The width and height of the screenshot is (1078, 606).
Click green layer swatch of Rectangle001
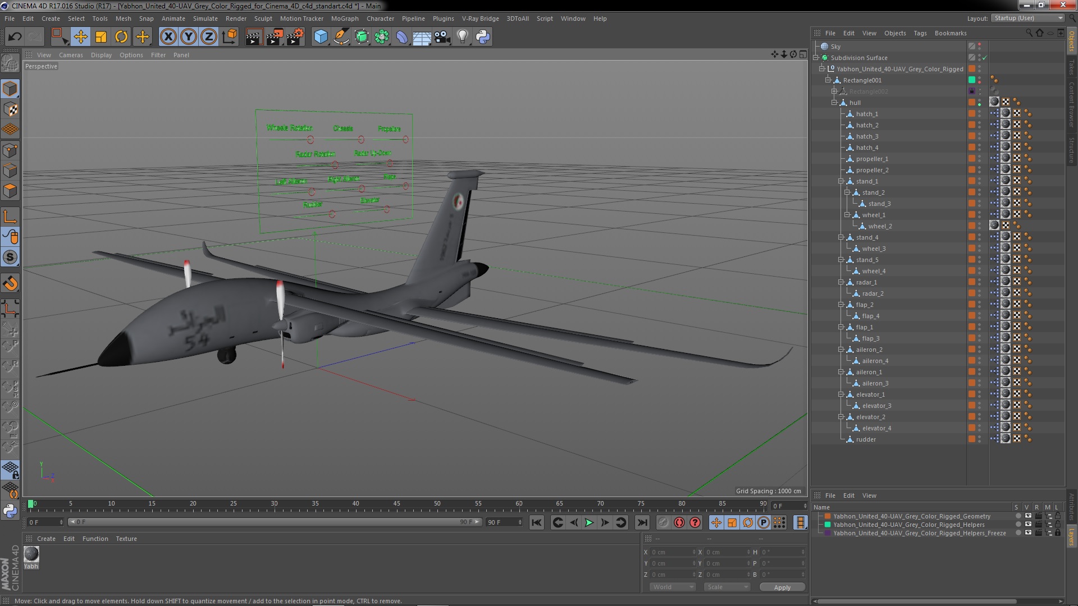[972, 80]
